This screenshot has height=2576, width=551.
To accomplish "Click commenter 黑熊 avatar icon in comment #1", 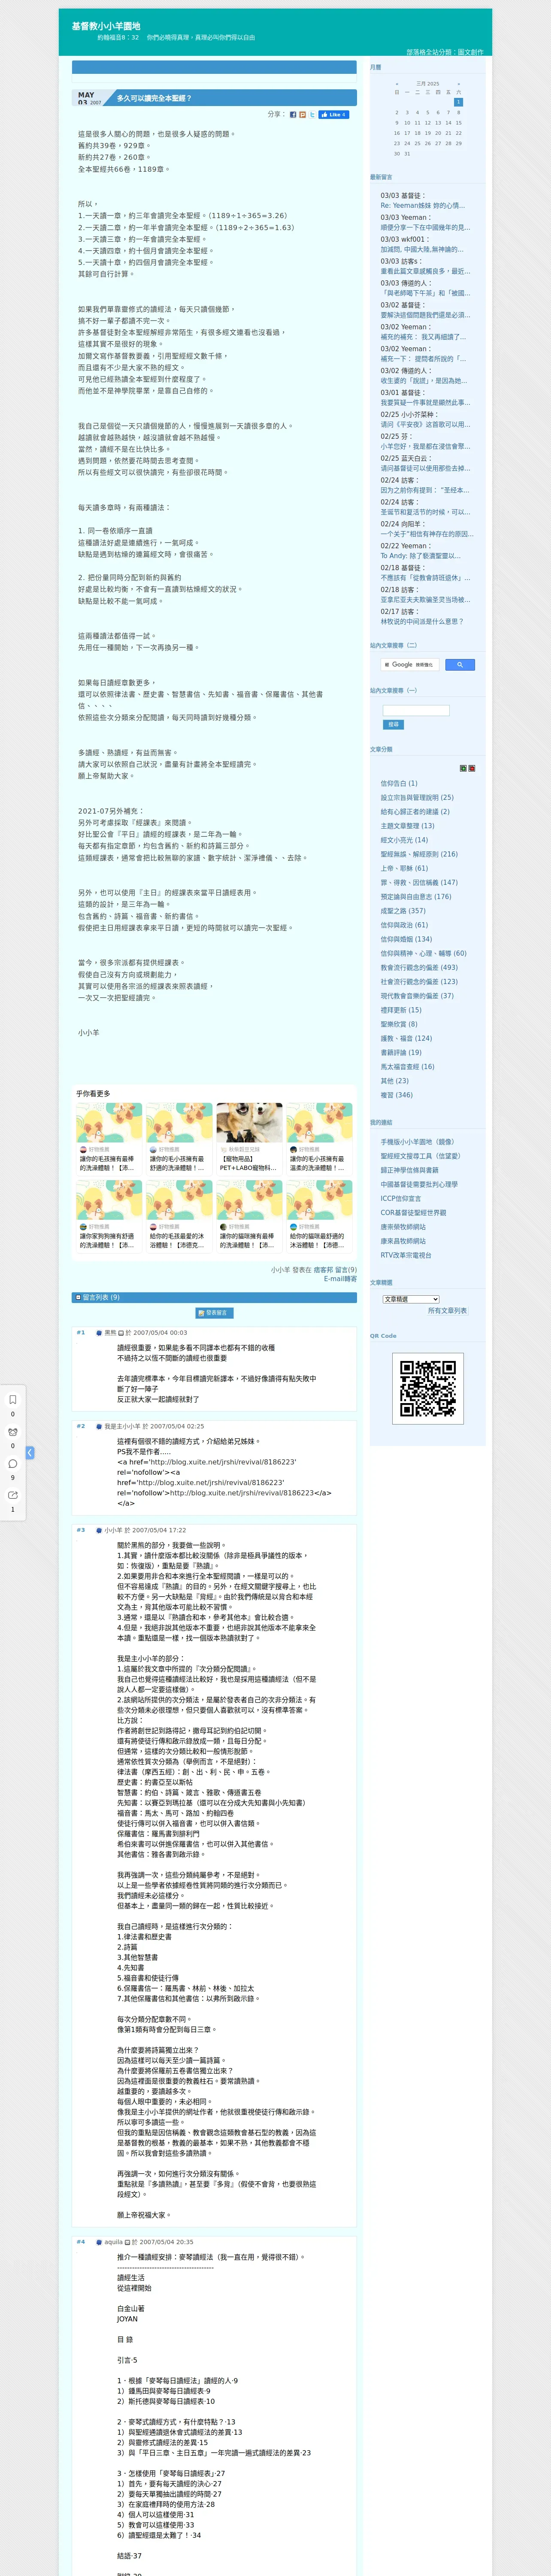I will click(99, 1333).
